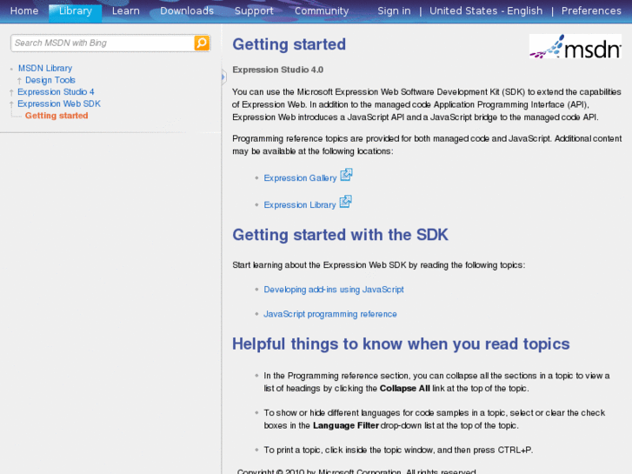Change locale via United States - English
Screen dimensions: 632x474
486,11
